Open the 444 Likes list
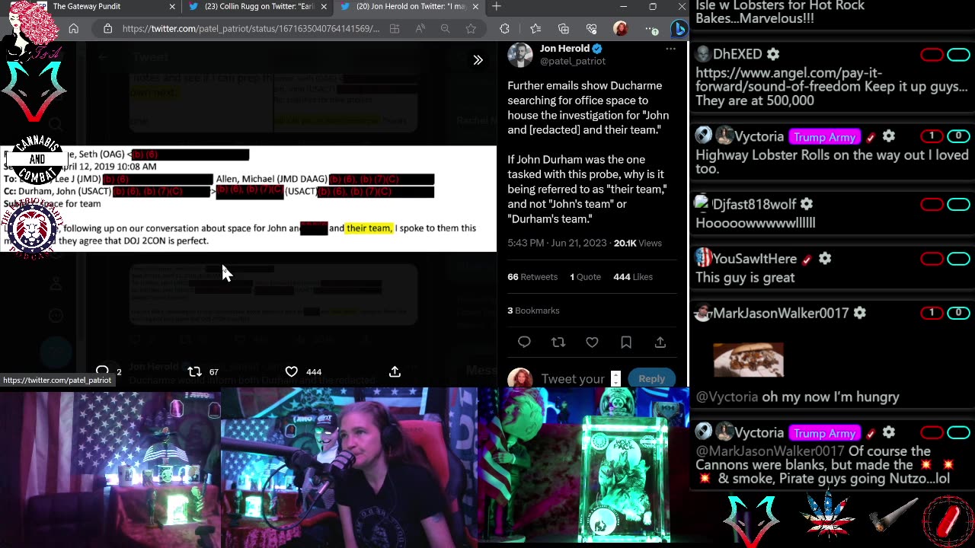Image resolution: width=975 pixels, height=548 pixels. 633,277
